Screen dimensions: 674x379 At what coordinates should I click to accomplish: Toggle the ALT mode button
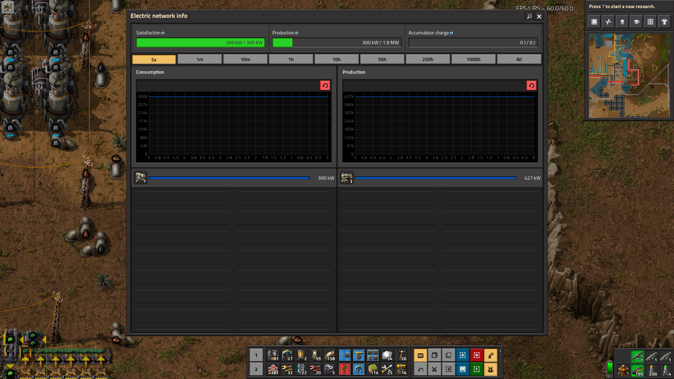click(x=421, y=355)
